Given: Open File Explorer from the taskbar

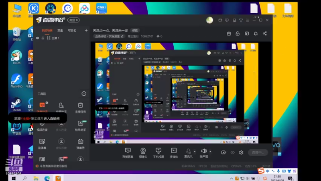Looking at the screenshot, I should pos(36,178).
